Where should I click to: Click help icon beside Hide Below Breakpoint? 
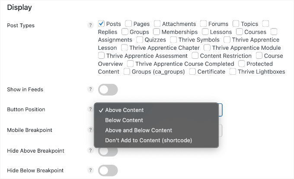90,170
